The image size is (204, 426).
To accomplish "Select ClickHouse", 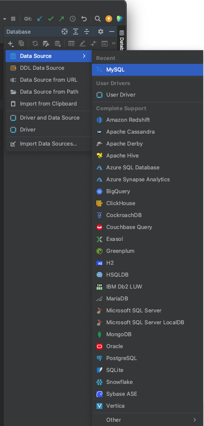I will (147, 203).
